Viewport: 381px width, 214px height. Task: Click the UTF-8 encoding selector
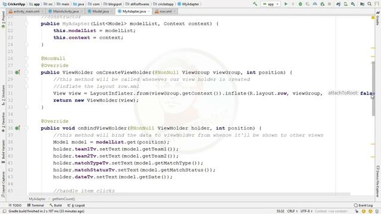(306, 212)
